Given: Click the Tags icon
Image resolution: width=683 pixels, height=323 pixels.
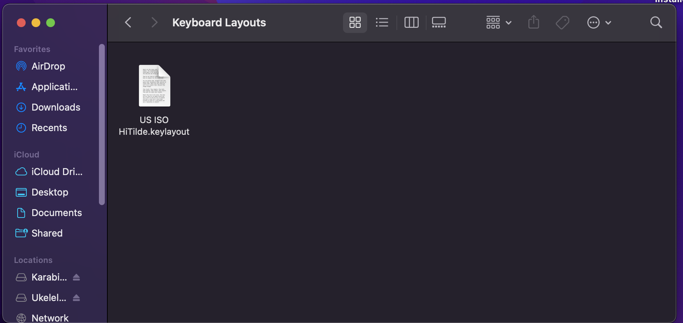Looking at the screenshot, I should 562,23.
